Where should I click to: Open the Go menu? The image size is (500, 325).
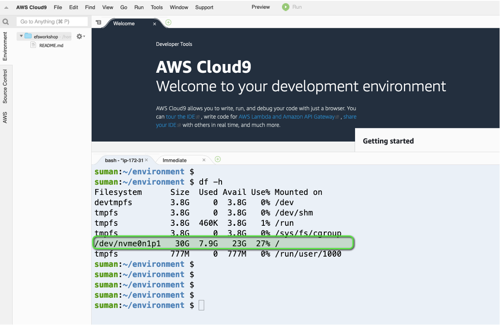pos(124,7)
